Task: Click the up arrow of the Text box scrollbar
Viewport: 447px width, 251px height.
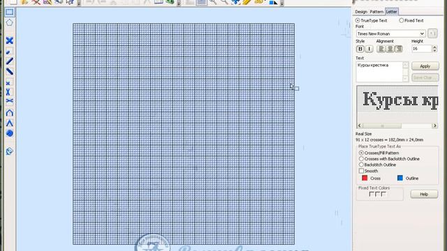Action: [405, 65]
